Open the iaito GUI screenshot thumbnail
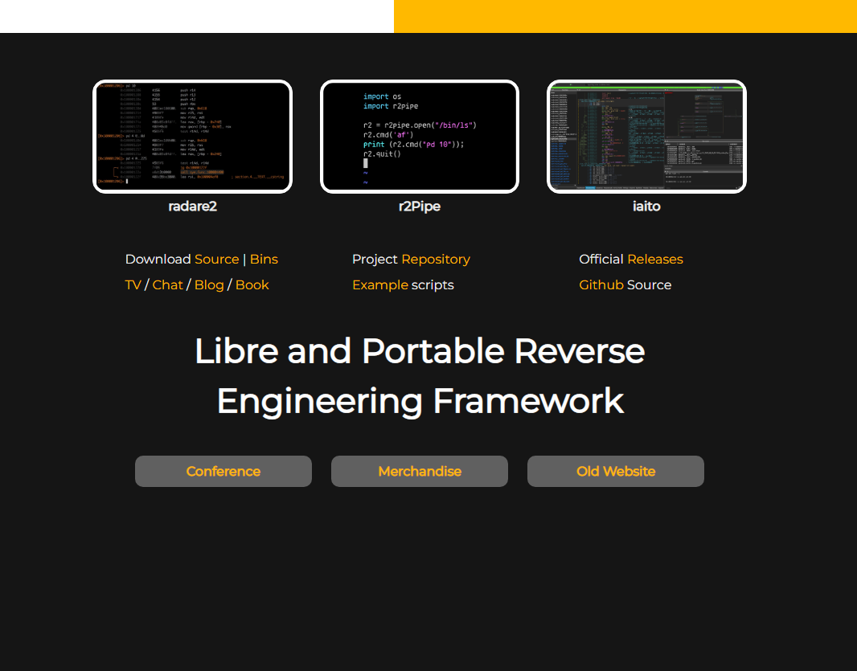The width and height of the screenshot is (857, 671). (646, 137)
